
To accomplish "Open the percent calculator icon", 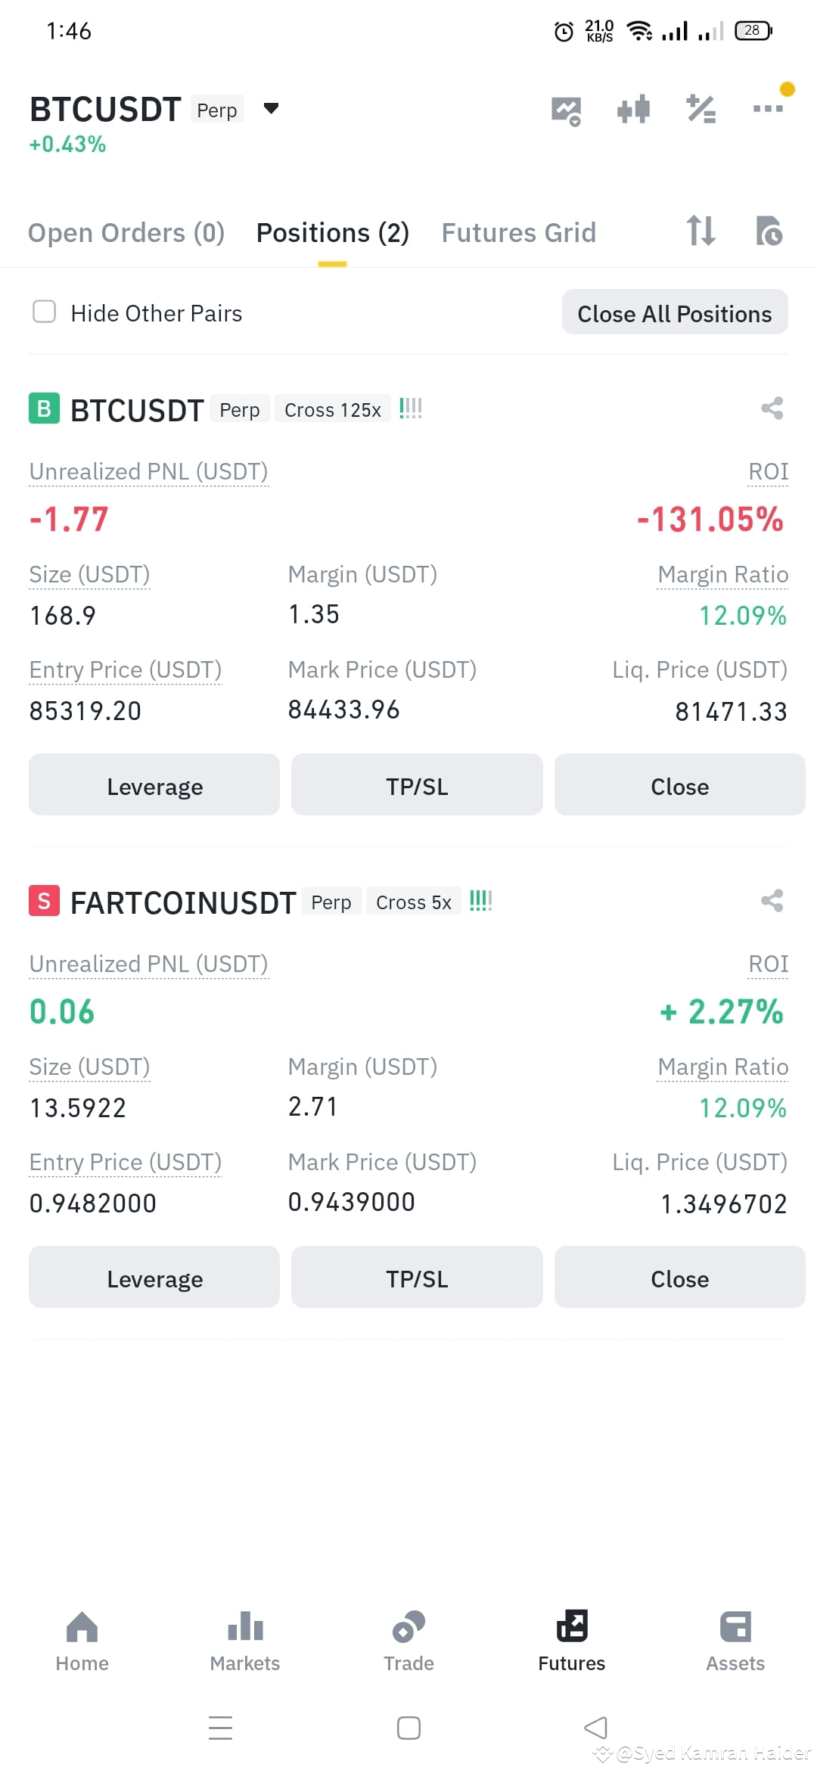I will tap(701, 109).
